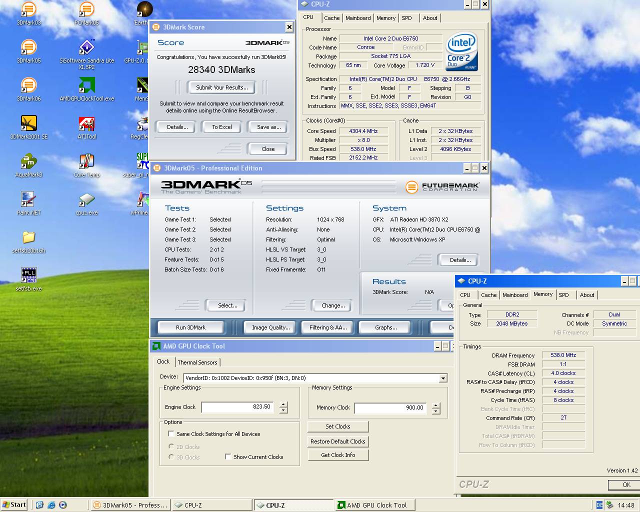
Task: Click the Engine Clock input field
Action: [238, 407]
